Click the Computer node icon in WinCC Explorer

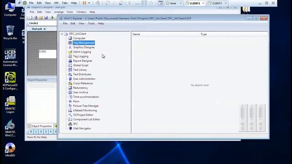tap(70, 38)
